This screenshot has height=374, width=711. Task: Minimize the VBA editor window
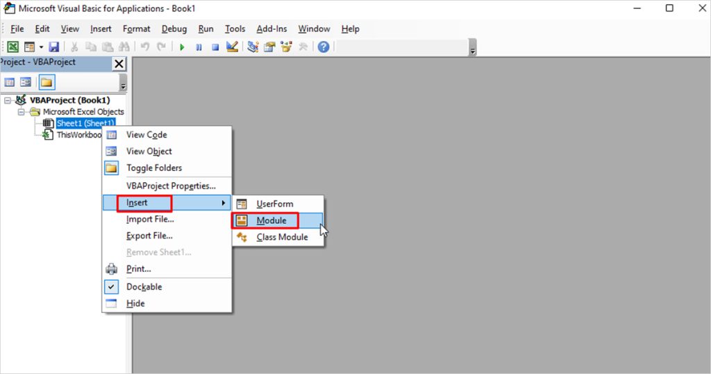click(x=637, y=8)
